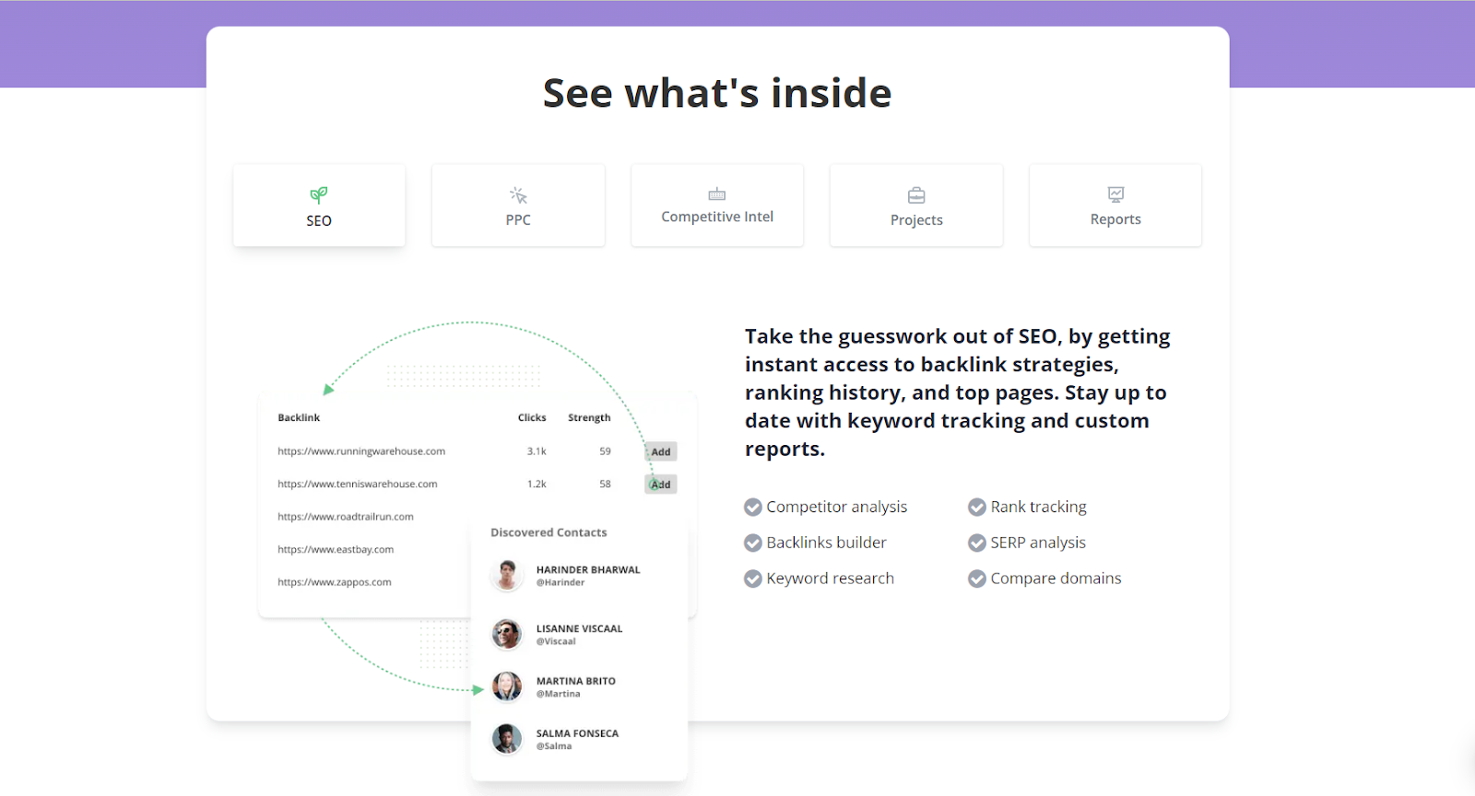Click the Reports chart icon
This screenshot has height=796, width=1475.
click(1115, 194)
